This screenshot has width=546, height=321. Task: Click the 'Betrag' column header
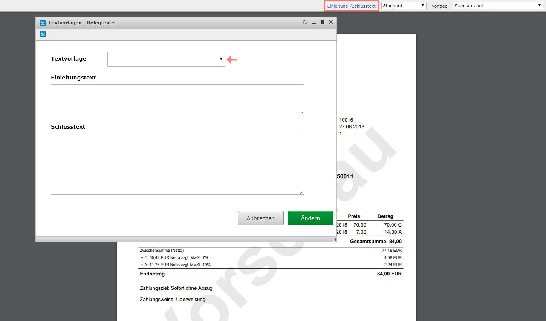[x=385, y=216]
